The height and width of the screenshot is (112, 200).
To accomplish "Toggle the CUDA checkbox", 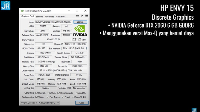I will [48, 93].
